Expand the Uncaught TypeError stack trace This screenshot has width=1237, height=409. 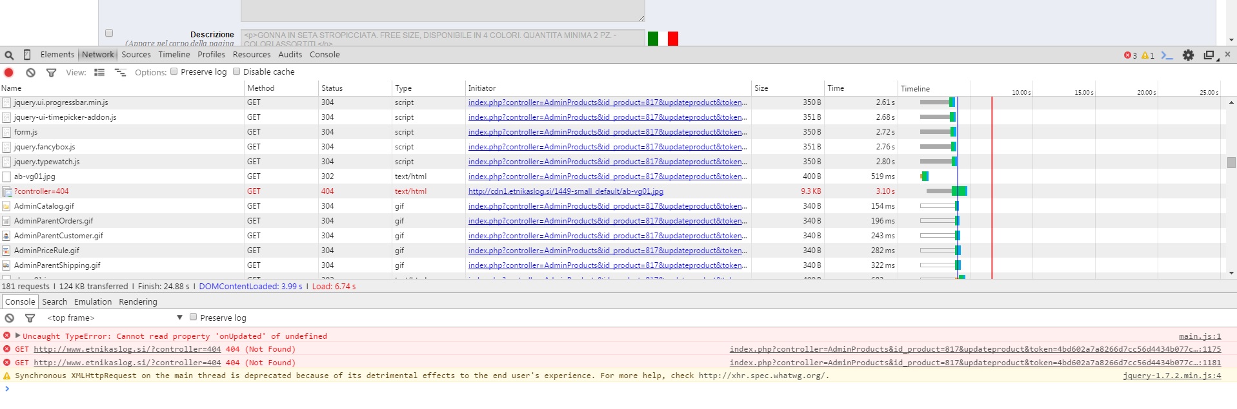[17, 336]
